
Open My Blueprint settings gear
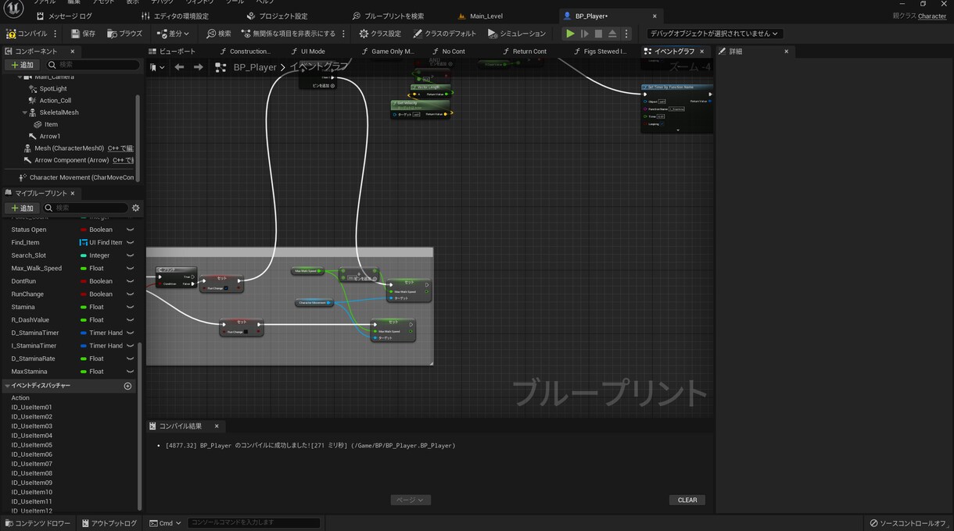[x=135, y=208]
